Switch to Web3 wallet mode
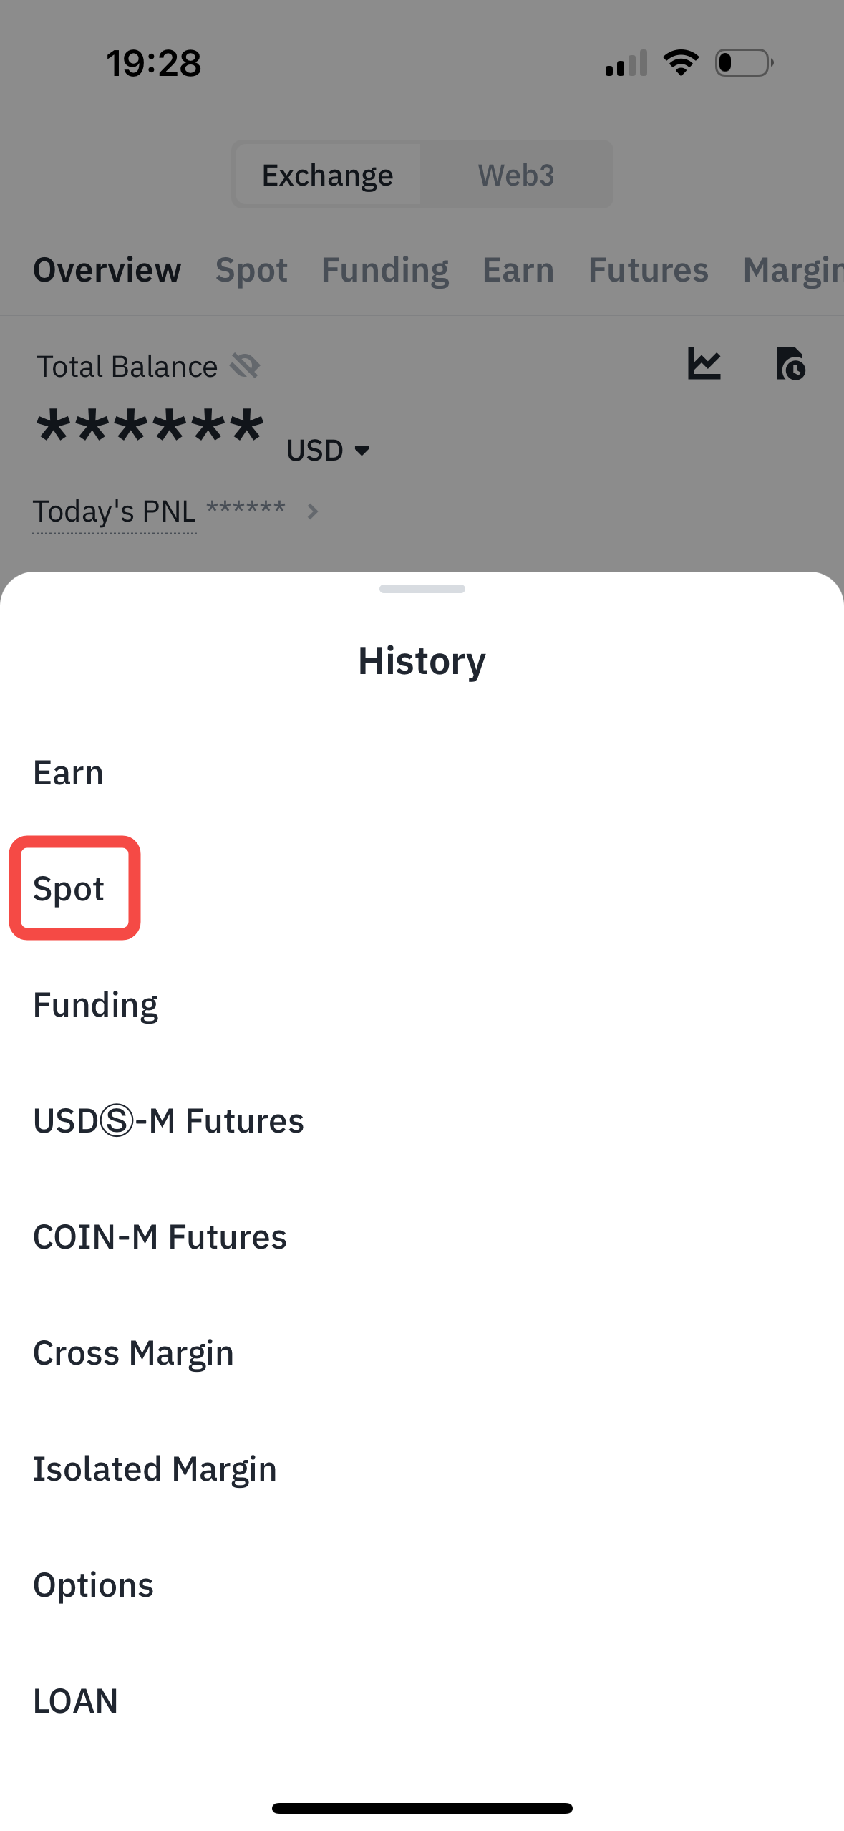 [x=516, y=175]
